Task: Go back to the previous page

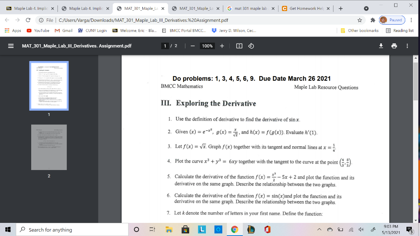Action: click(7, 20)
